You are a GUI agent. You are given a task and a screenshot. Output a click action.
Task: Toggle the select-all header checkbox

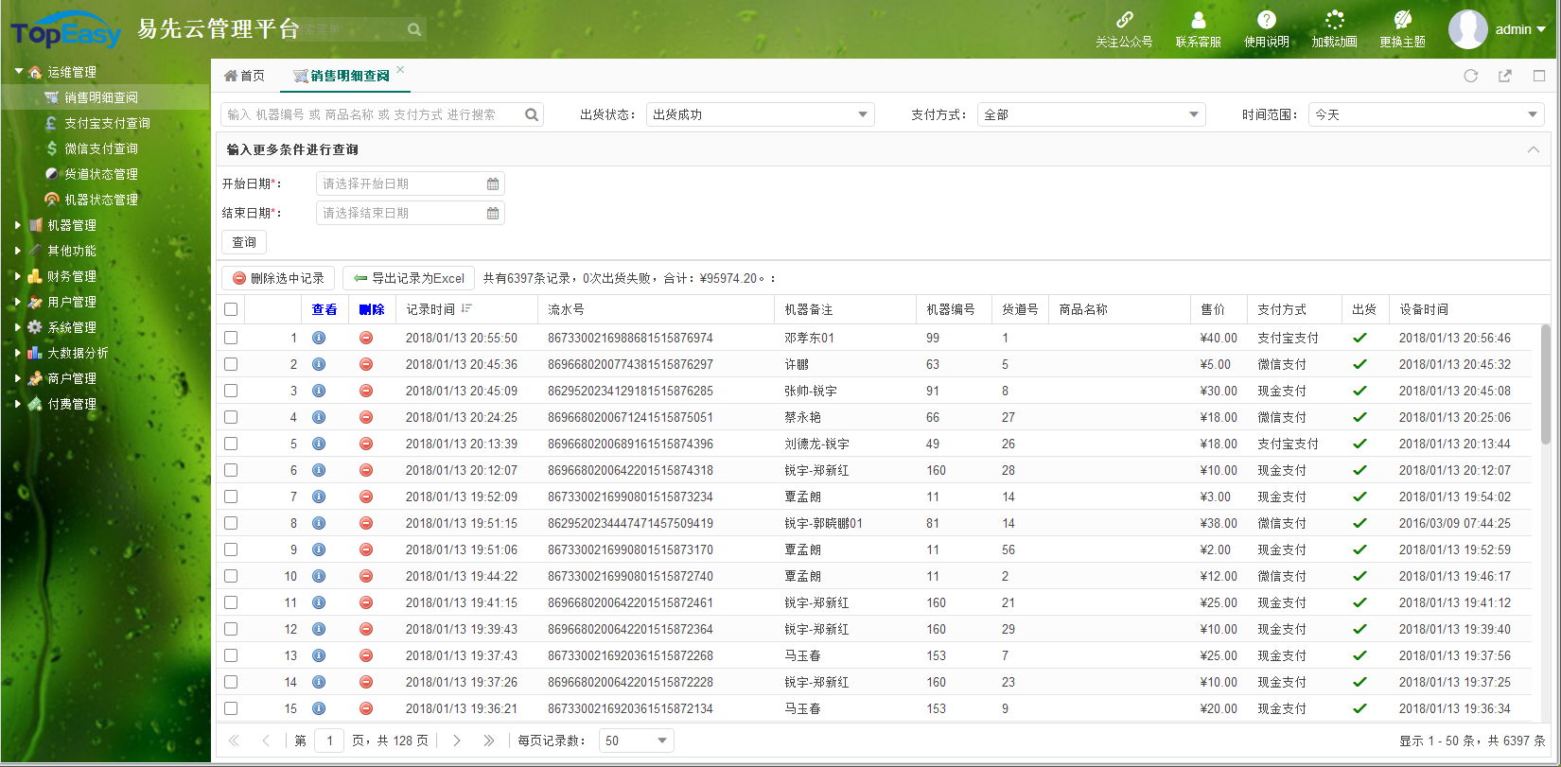231,309
